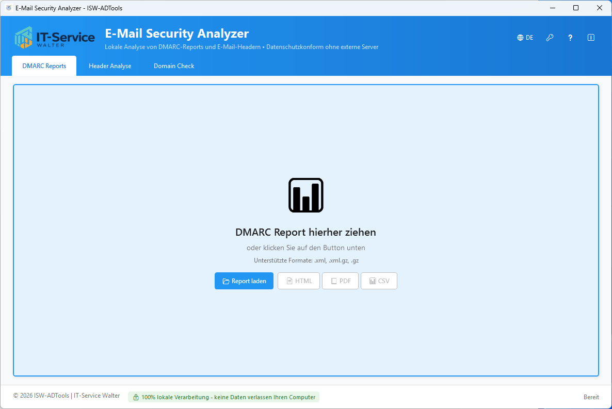The image size is (612, 409).
Task: Export report as CSV
Action: tap(379, 281)
